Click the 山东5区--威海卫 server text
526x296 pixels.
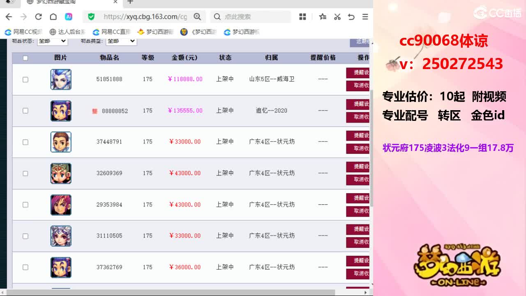(x=272, y=79)
